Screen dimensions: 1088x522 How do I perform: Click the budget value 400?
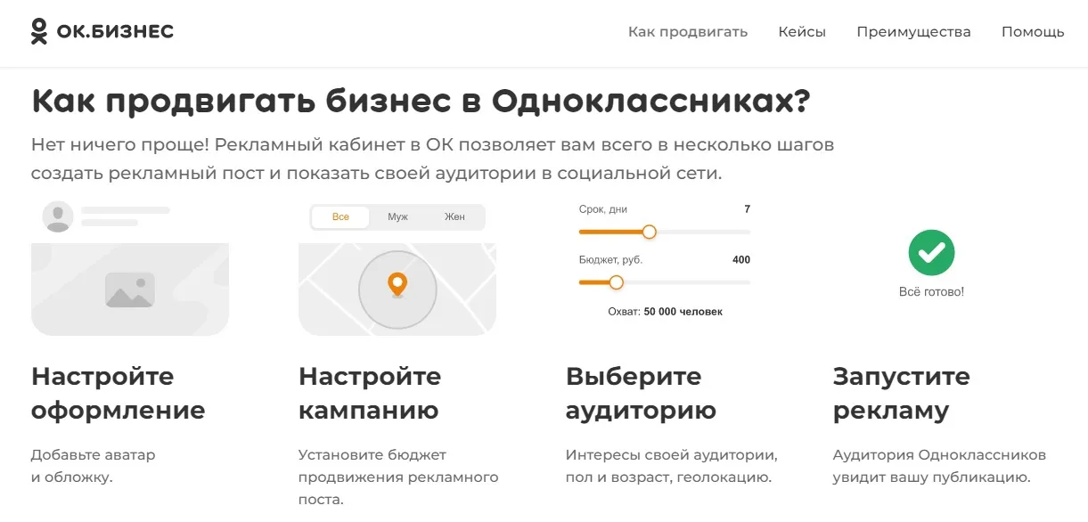point(741,260)
